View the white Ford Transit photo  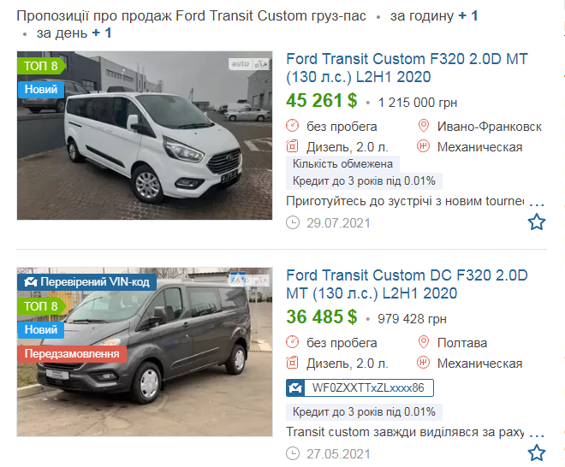145,135
